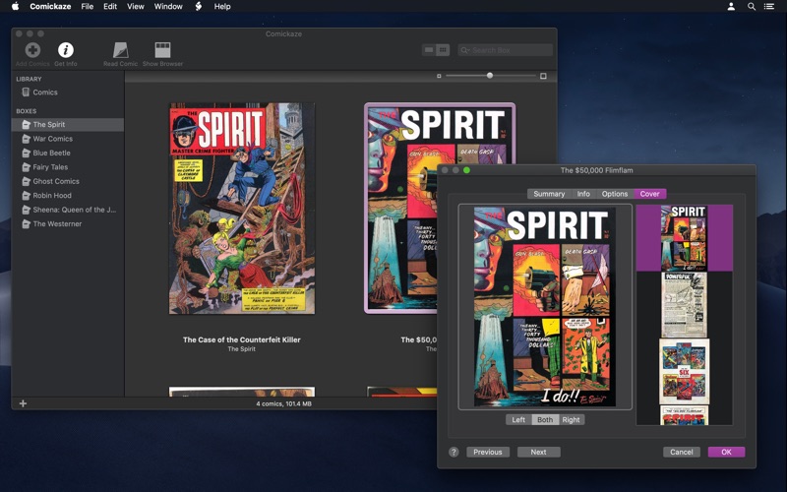Click the Next button

(538, 452)
